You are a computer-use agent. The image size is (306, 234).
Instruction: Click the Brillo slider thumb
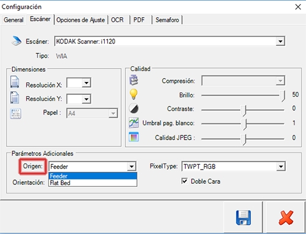point(282,96)
